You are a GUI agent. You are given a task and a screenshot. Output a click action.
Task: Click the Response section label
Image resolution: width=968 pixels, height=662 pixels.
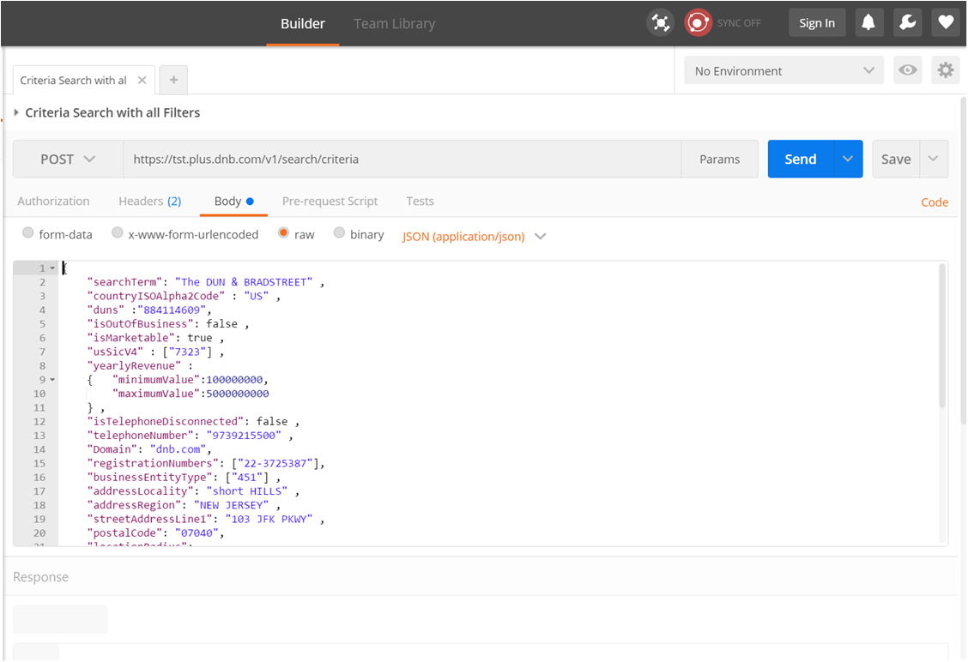click(40, 577)
